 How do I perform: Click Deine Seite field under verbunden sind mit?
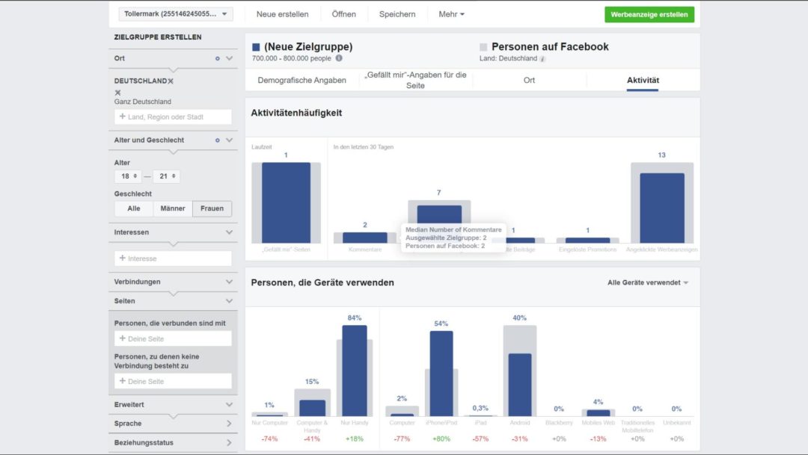click(173, 338)
